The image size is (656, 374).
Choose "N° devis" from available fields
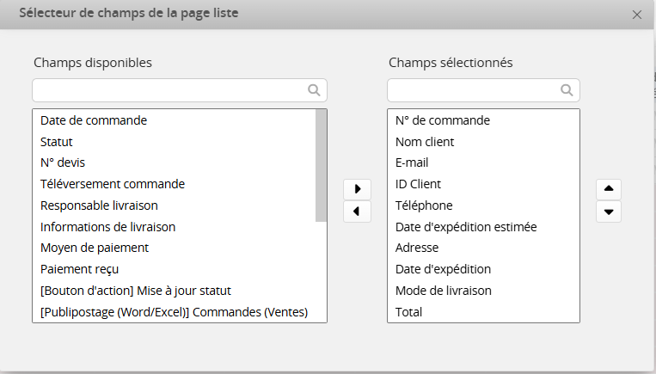coord(63,162)
